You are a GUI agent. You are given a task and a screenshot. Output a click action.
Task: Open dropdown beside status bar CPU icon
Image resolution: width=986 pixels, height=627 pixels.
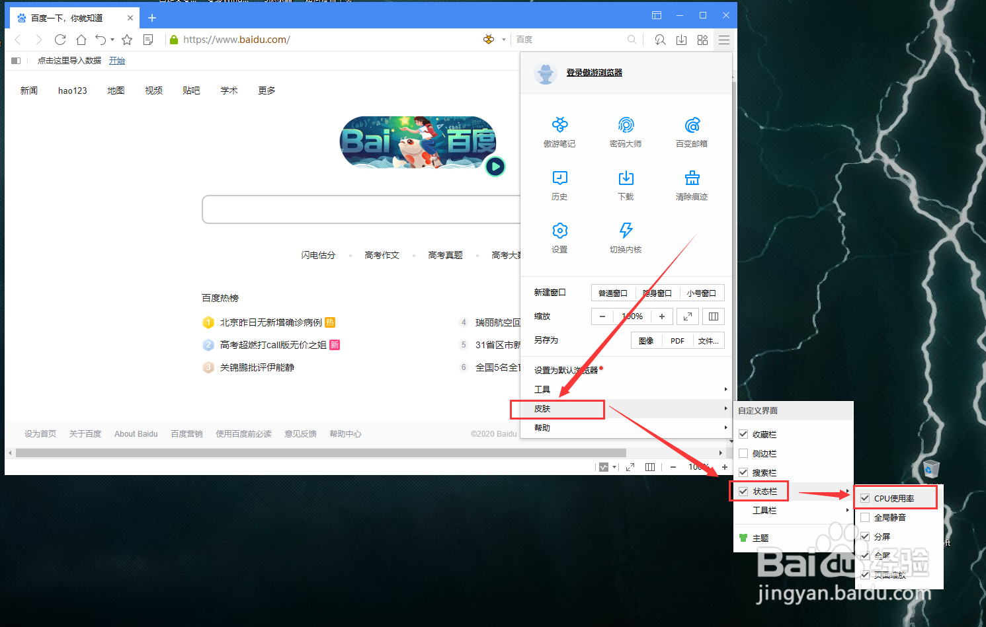[x=615, y=467]
